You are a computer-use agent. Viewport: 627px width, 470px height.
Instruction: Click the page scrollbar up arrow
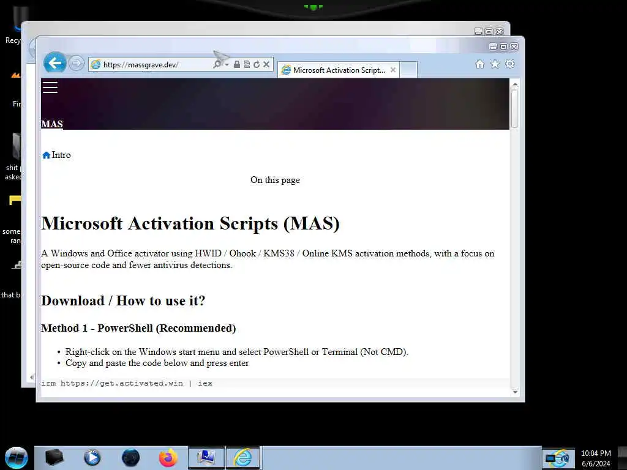pos(515,84)
